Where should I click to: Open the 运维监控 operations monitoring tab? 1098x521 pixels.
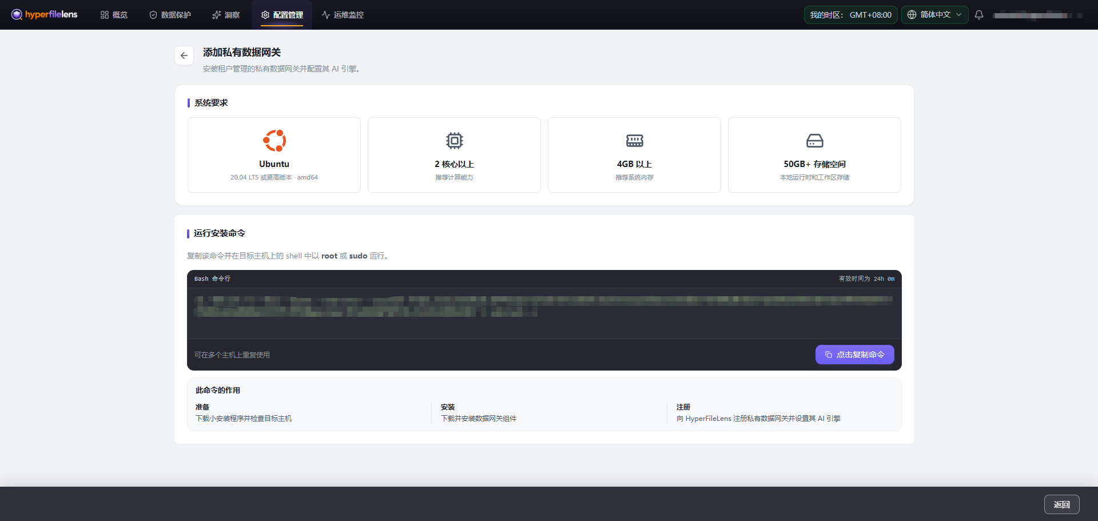tap(343, 15)
